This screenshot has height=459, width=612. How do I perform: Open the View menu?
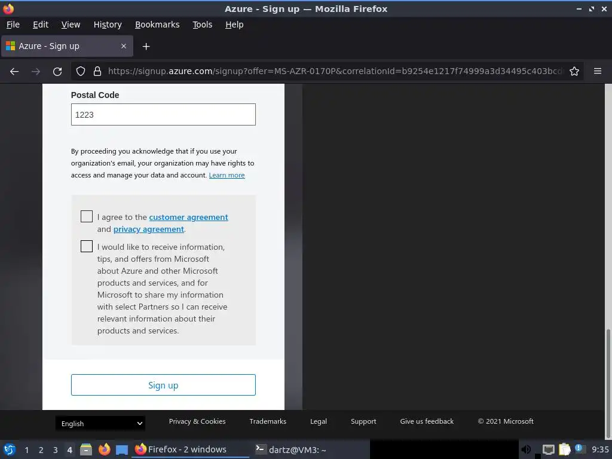click(x=71, y=25)
